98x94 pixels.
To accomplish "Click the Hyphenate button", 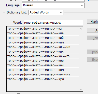I will coord(93,22).
